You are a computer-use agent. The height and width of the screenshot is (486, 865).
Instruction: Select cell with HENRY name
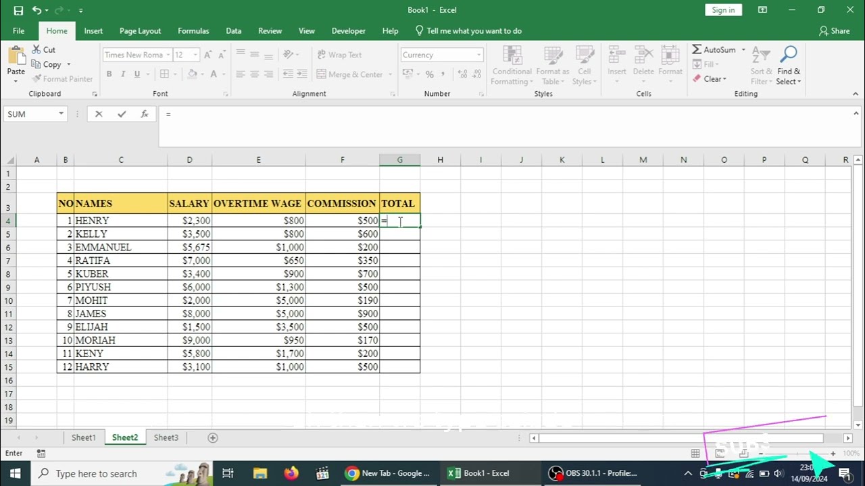[121, 221]
